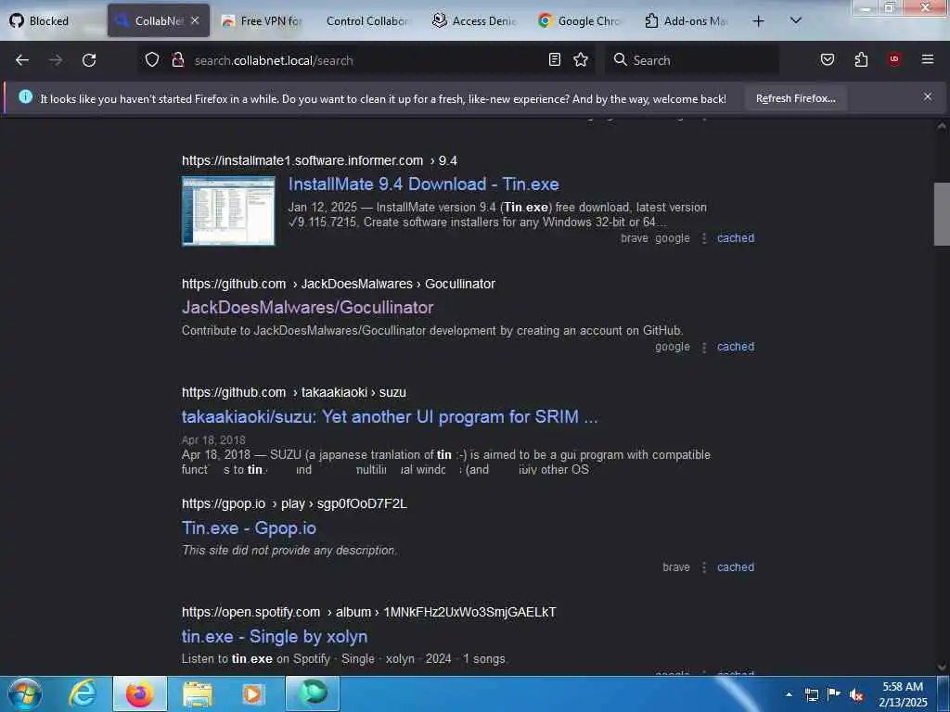The width and height of the screenshot is (950, 712).
Task: Open Windows Explorer from the taskbar
Action: [197, 693]
